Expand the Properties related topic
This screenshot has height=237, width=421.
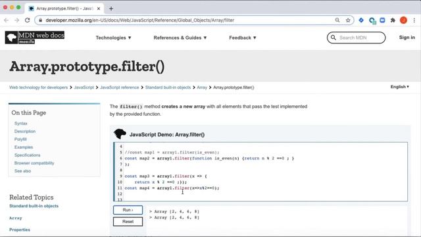pos(20,230)
